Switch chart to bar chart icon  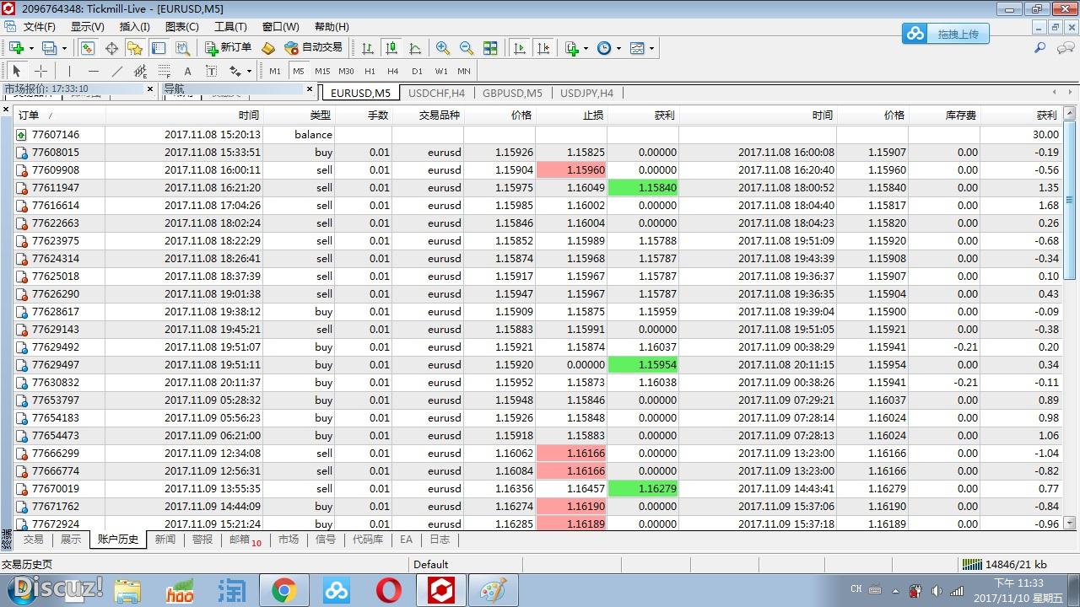pyautogui.click(x=368, y=48)
